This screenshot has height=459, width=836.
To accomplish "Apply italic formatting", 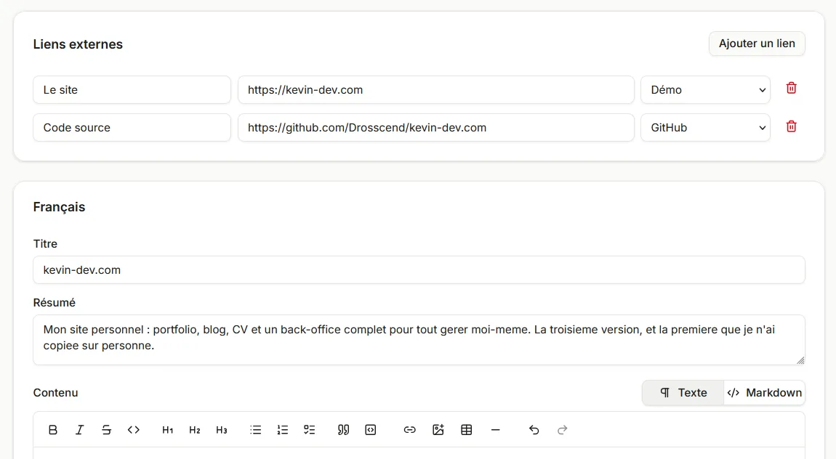I will pyautogui.click(x=79, y=430).
